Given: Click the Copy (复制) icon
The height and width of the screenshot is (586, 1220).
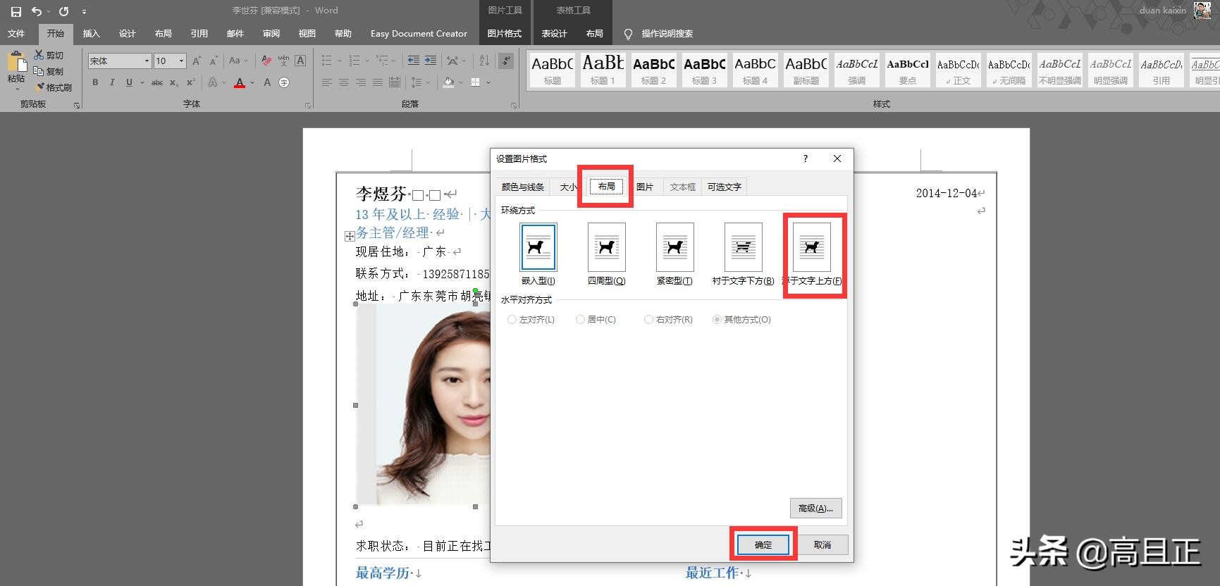Looking at the screenshot, I should coord(39,71).
